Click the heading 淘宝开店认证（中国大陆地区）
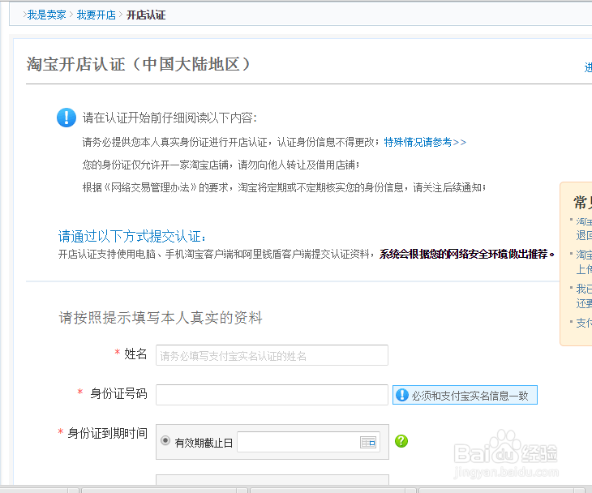Viewport: 592px width, 493px height. (x=138, y=64)
